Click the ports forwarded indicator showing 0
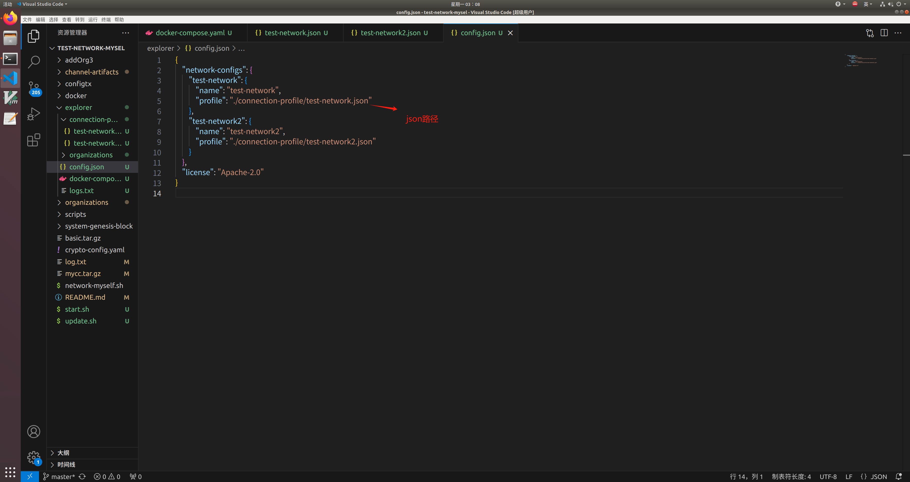Viewport: 910px width, 482px height. pos(136,476)
